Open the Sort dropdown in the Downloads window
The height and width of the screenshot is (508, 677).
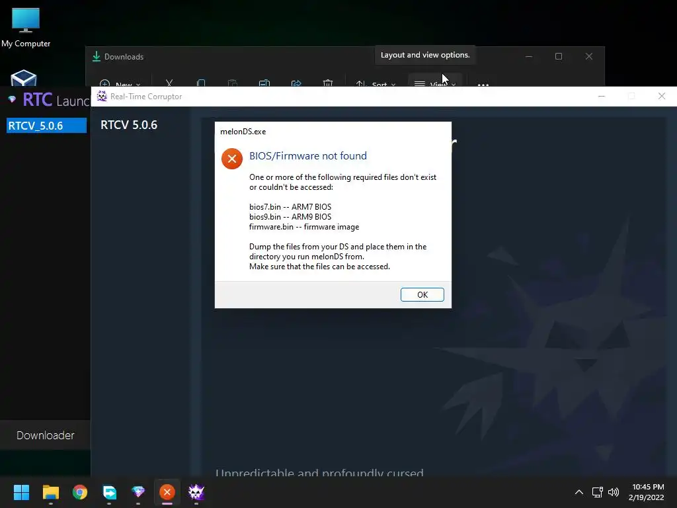click(376, 83)
